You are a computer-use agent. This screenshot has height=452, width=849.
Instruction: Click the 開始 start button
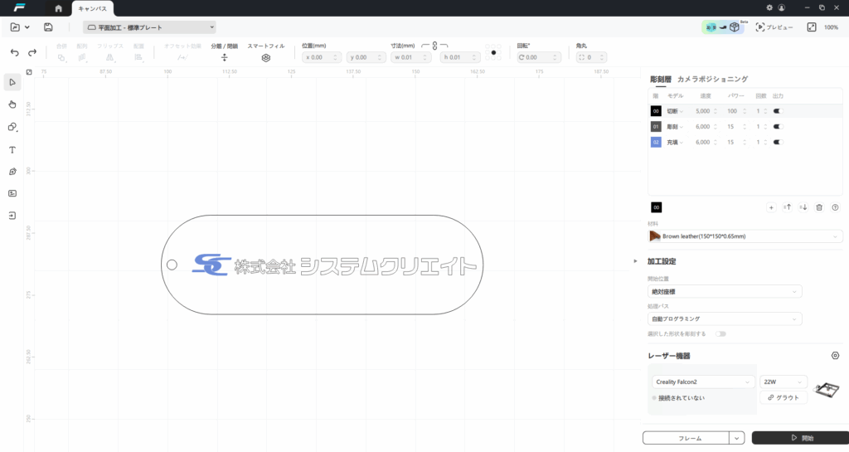(800, 438)
